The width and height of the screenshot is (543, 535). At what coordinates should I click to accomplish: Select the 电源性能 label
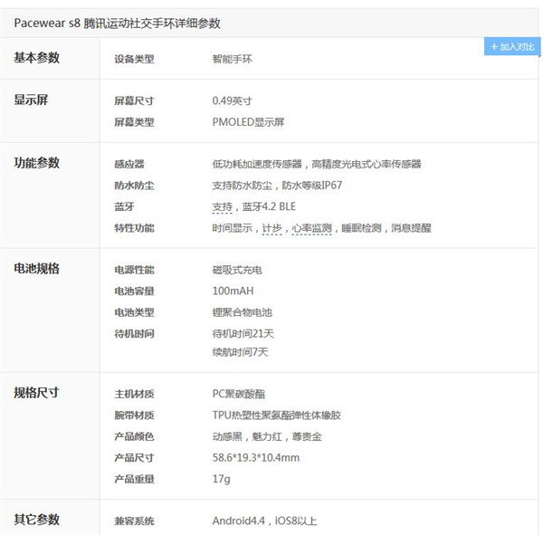coord(134,270)
